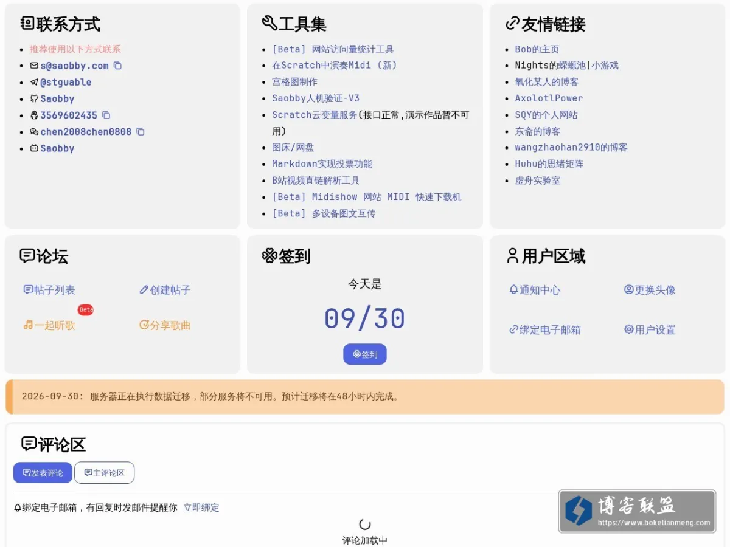Open the 宫格图制作 tool
The height and width of the screenshot is (547, 730).
(x=294, y=82)
